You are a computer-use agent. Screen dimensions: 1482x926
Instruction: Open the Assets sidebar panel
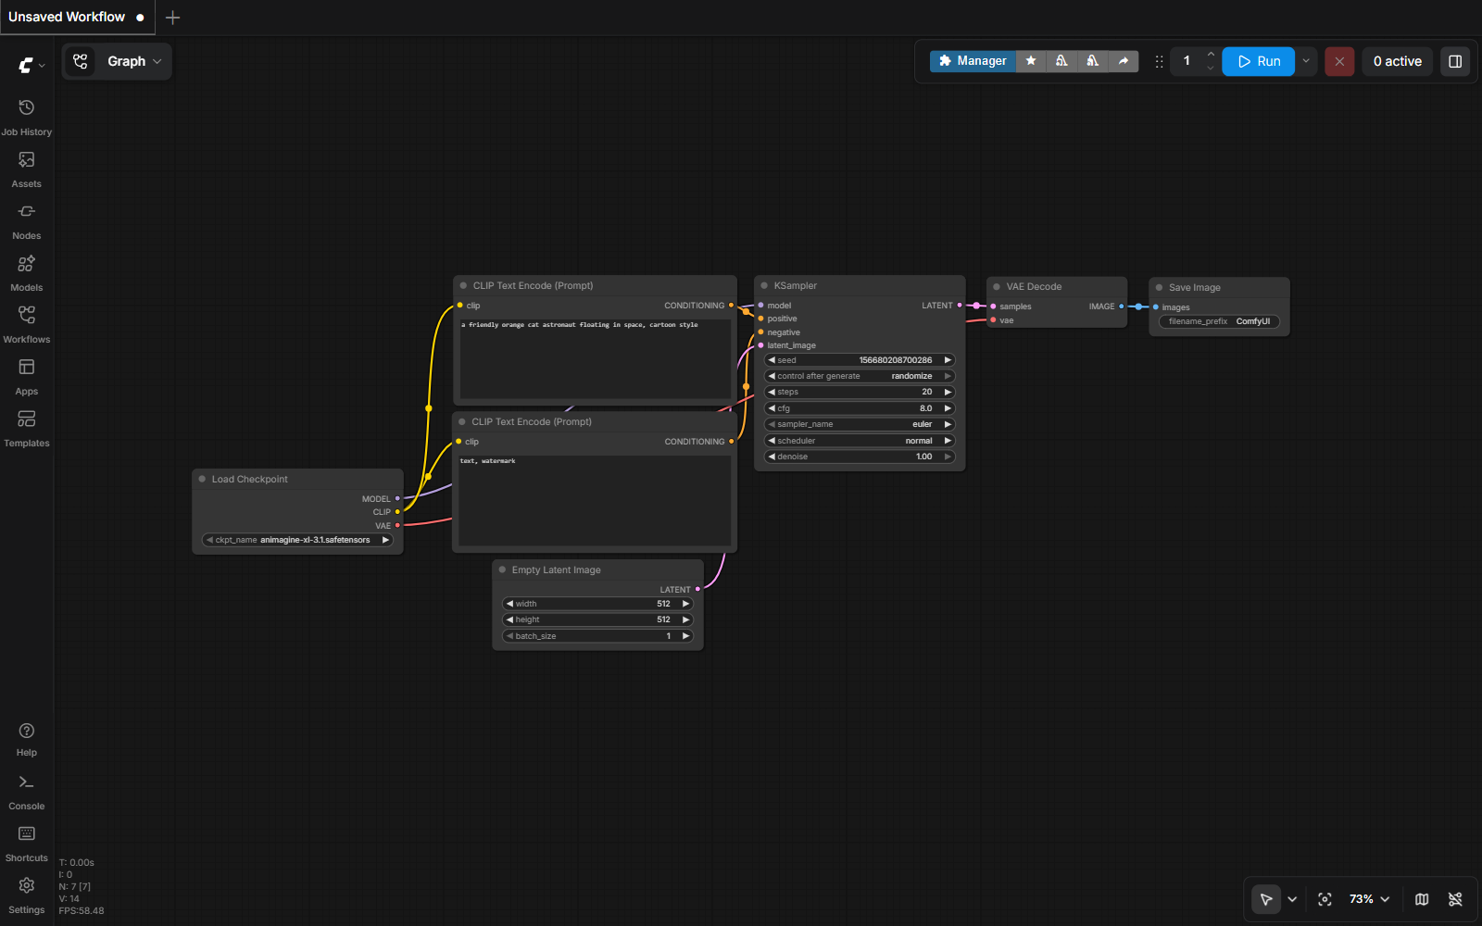pos(26,169)
